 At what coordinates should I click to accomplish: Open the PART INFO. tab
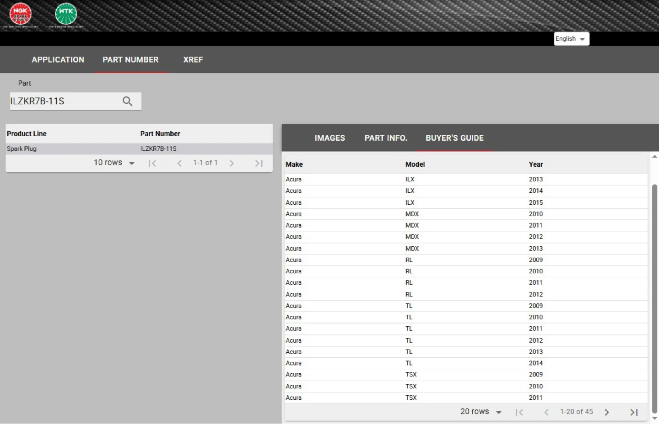pos(386,138)
